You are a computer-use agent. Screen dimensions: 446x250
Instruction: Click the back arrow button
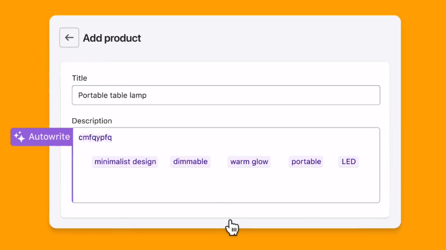[69, 38]
